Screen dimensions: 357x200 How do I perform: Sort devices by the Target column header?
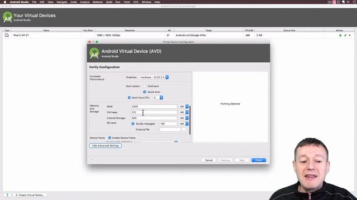[x=209, y=30]
